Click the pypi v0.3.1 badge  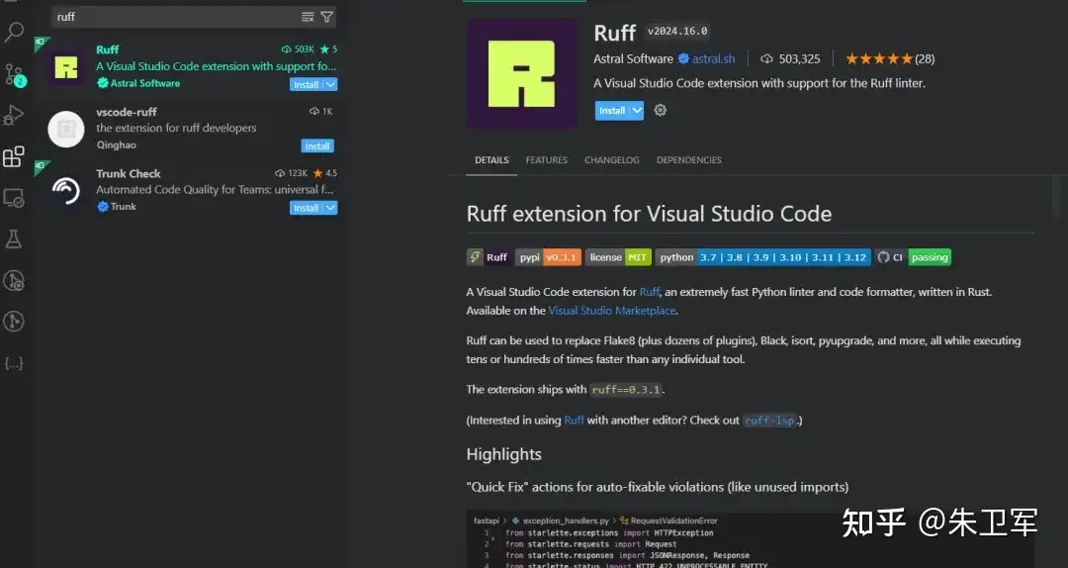coord(548,257)
